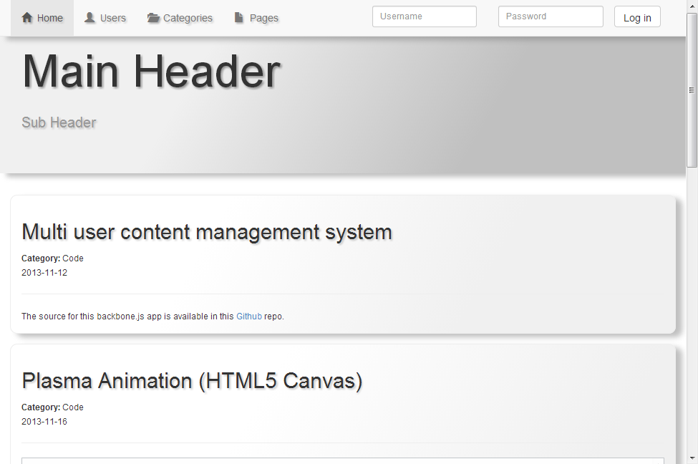698x464 pixels.
Task: Click the open folder icon for Categories
Action: tap(153, 18)
